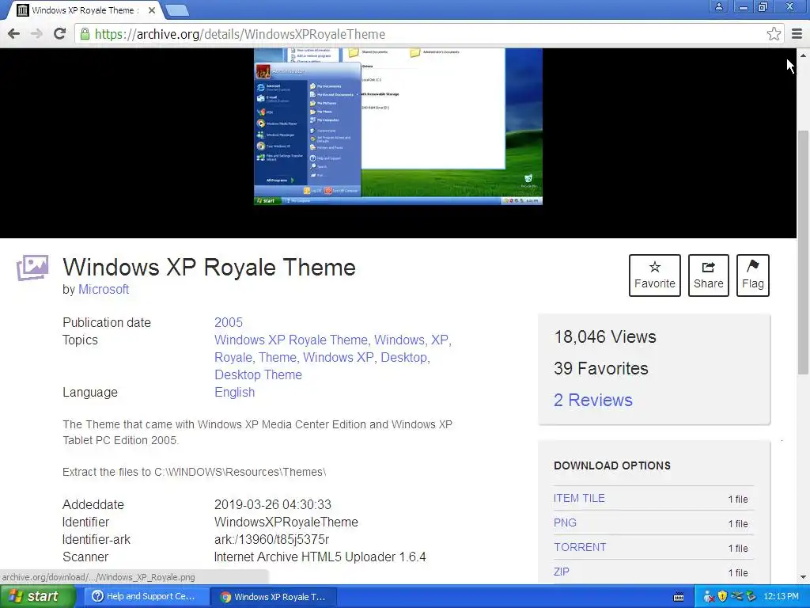Click the '2019-03-26 04:30:33' added date value

tap(273, 504)
